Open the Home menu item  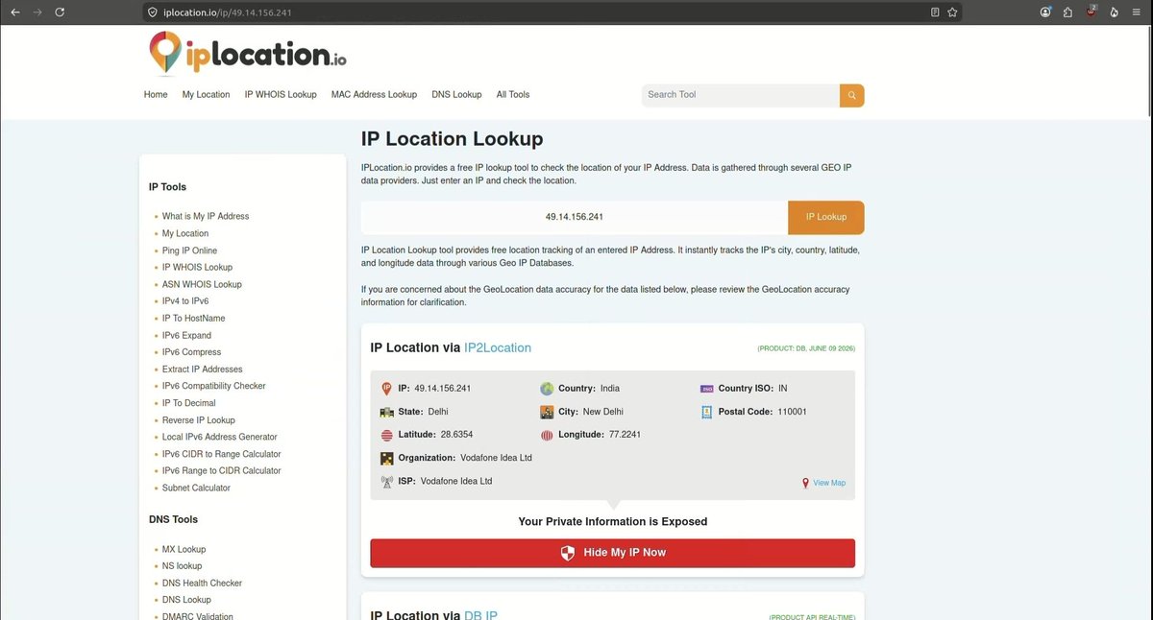tap(156, 95)
